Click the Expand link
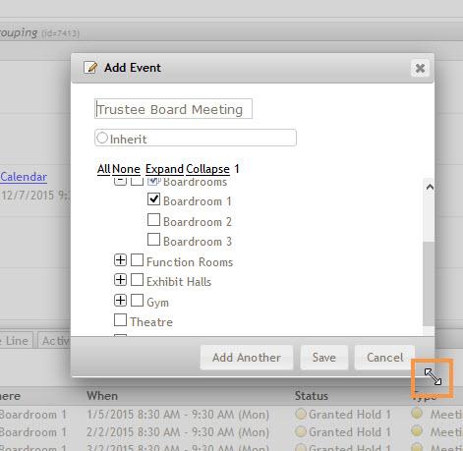Viewport: 463px width, 451px height. click(164, 169)
